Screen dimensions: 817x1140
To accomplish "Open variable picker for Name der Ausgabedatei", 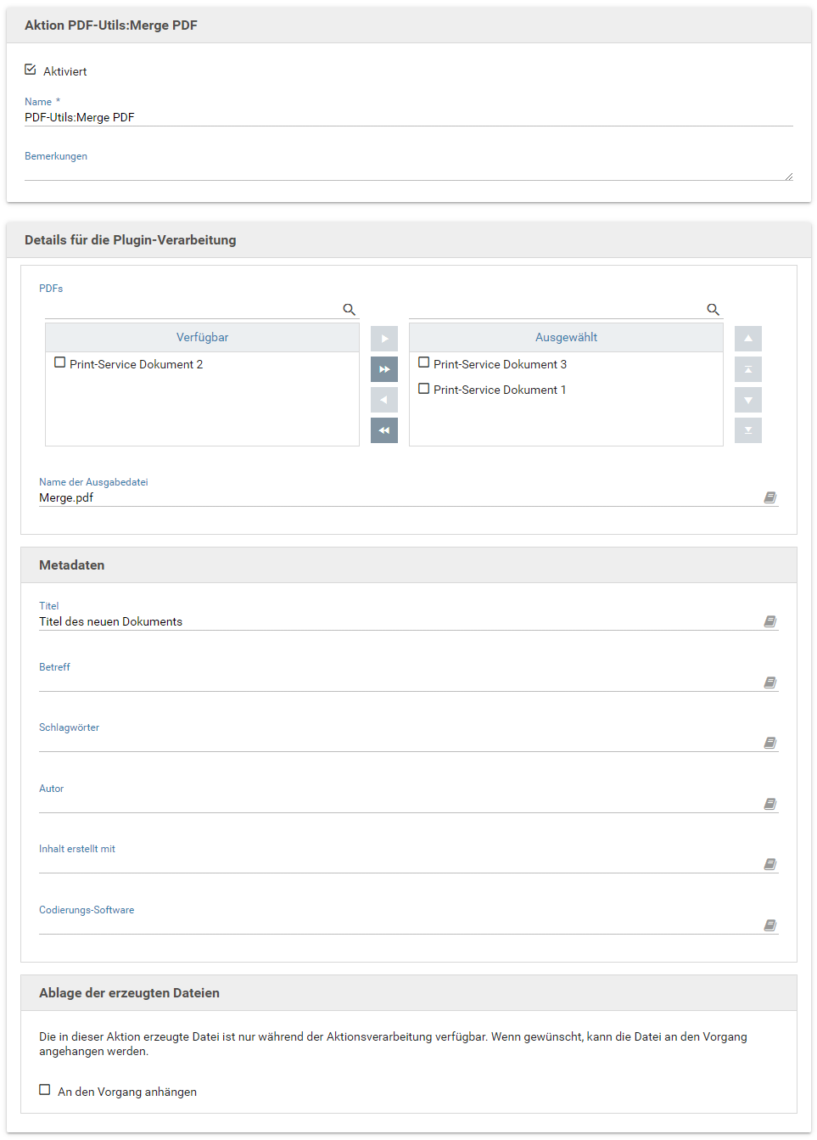I will [769, 497].
